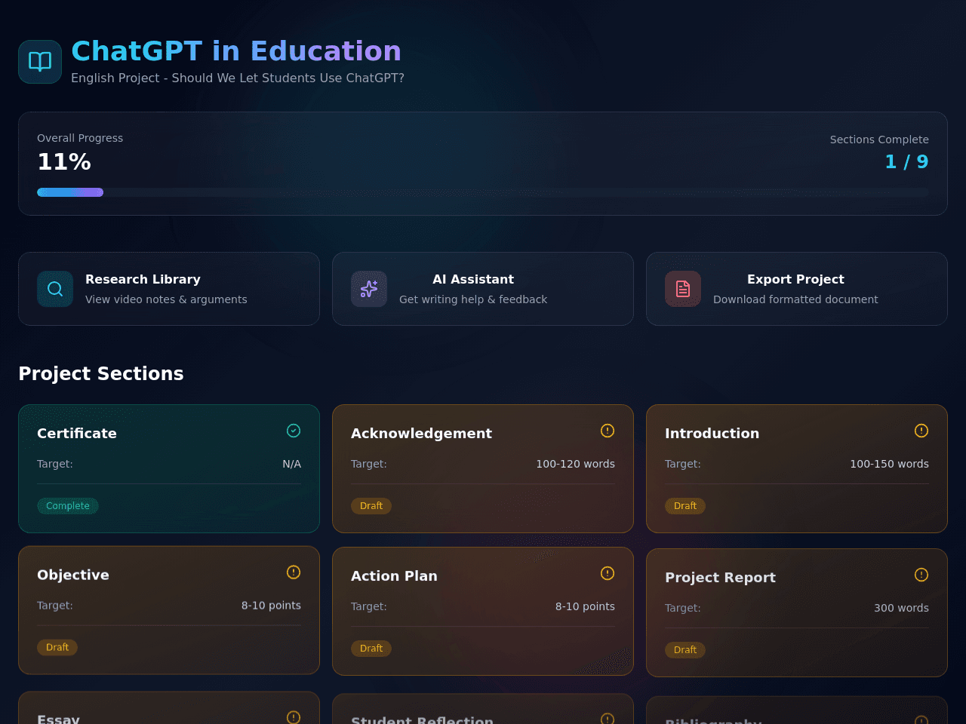Screen dimensions: 966x724
Task: Click the Certificate green checkmark icon
Action: coord(294,431)
